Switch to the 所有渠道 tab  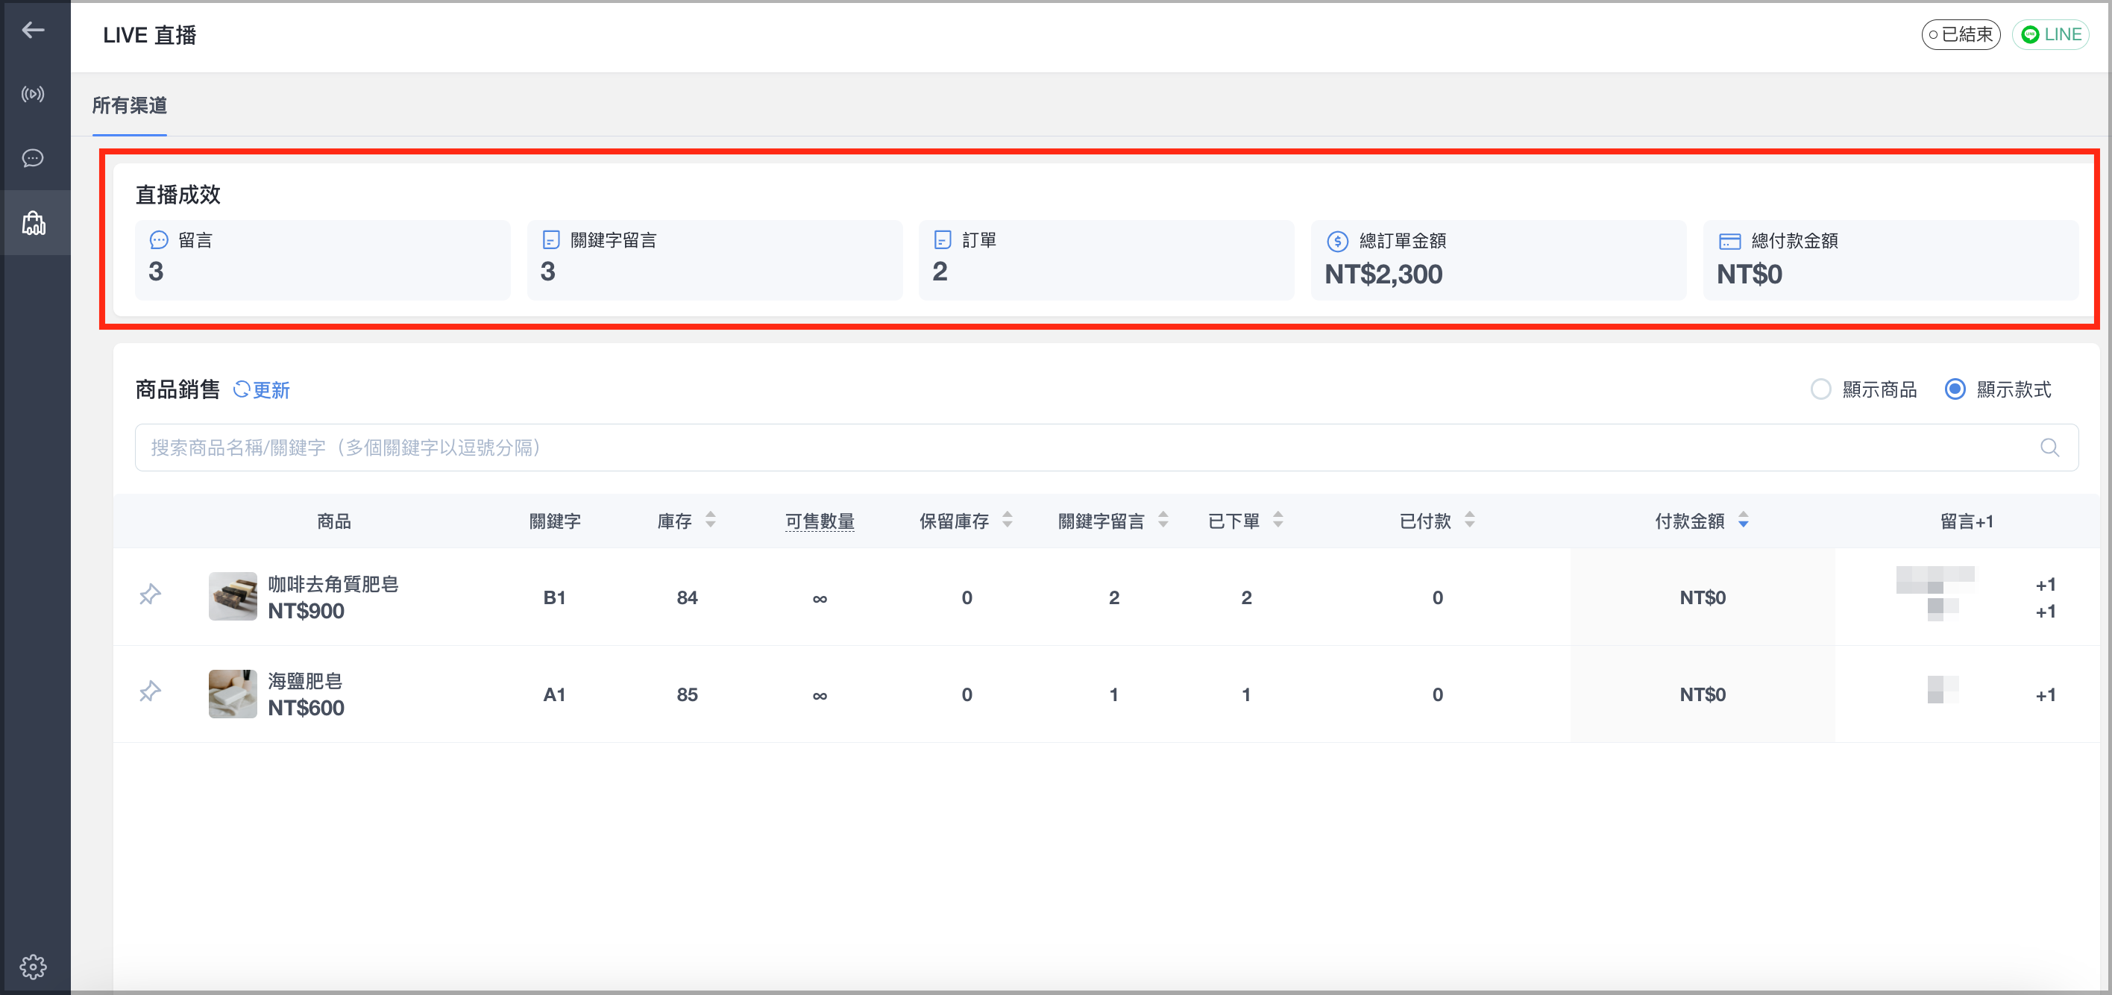[x=130, y=105]
